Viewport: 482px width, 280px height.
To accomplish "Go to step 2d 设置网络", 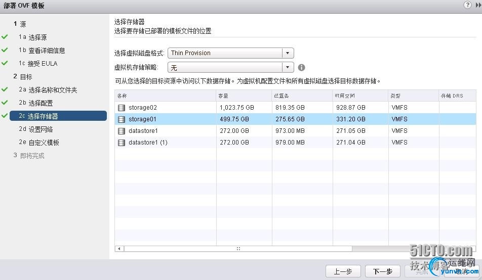I will 35,129.
